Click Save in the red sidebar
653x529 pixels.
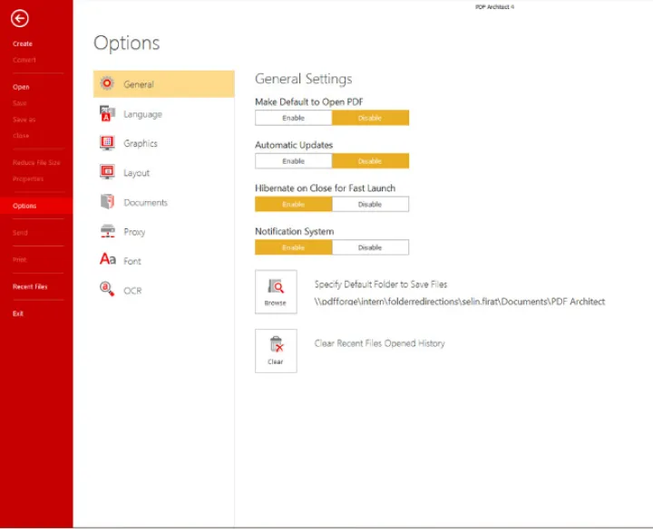(x=20, y=103)
